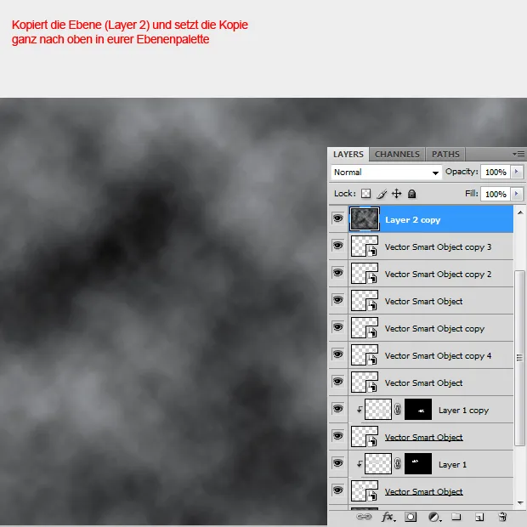Image resolution: width=527 pixels, height=527 pixels.
Task: Click the Link layers icon
Action: [364, 517]
